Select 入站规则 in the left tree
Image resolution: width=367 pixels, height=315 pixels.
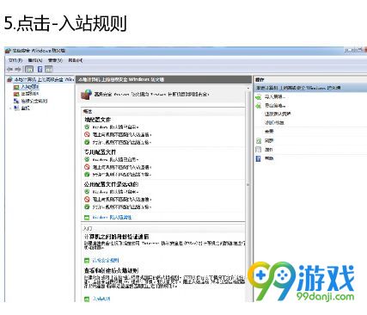coord(30,86)
